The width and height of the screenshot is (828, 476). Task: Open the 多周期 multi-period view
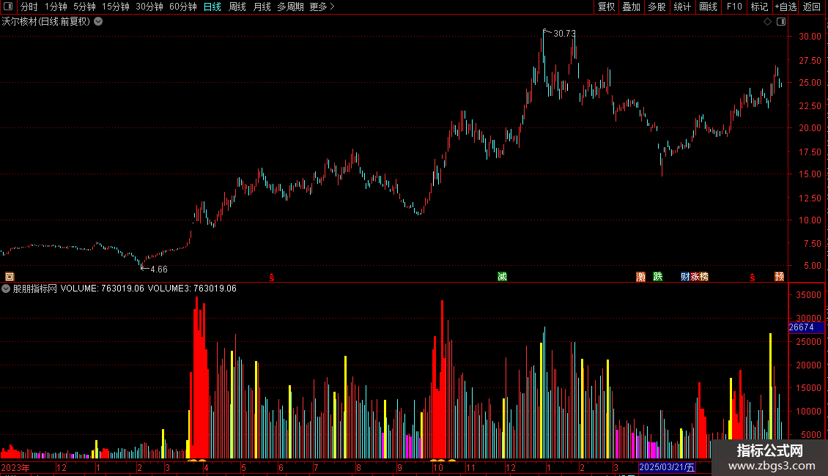[290, 7]
